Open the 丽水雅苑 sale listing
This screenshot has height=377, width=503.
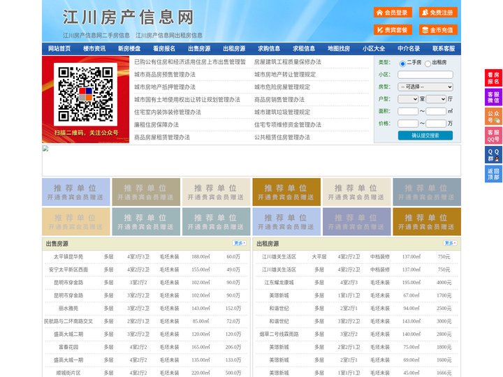pos(68,309)
